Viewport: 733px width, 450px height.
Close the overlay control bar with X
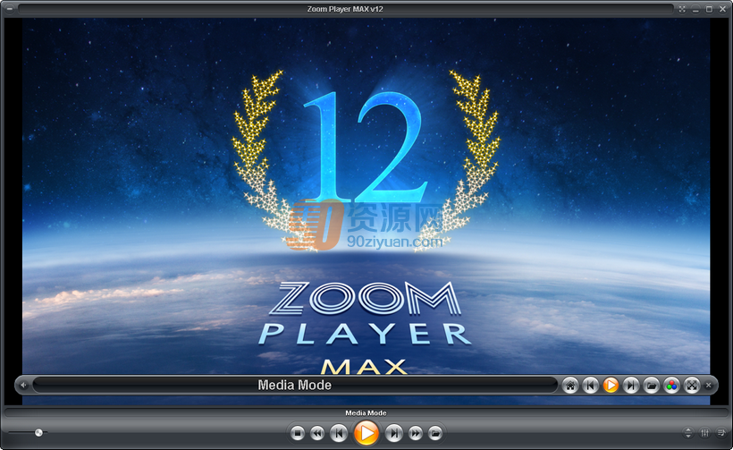pos(709,386)
